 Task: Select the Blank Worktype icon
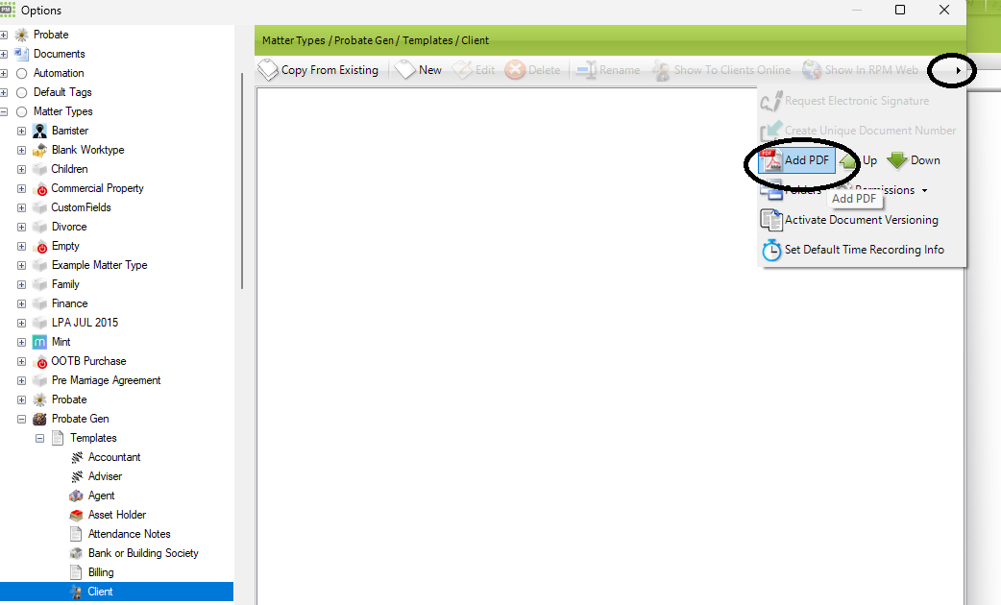pos(39,150)
